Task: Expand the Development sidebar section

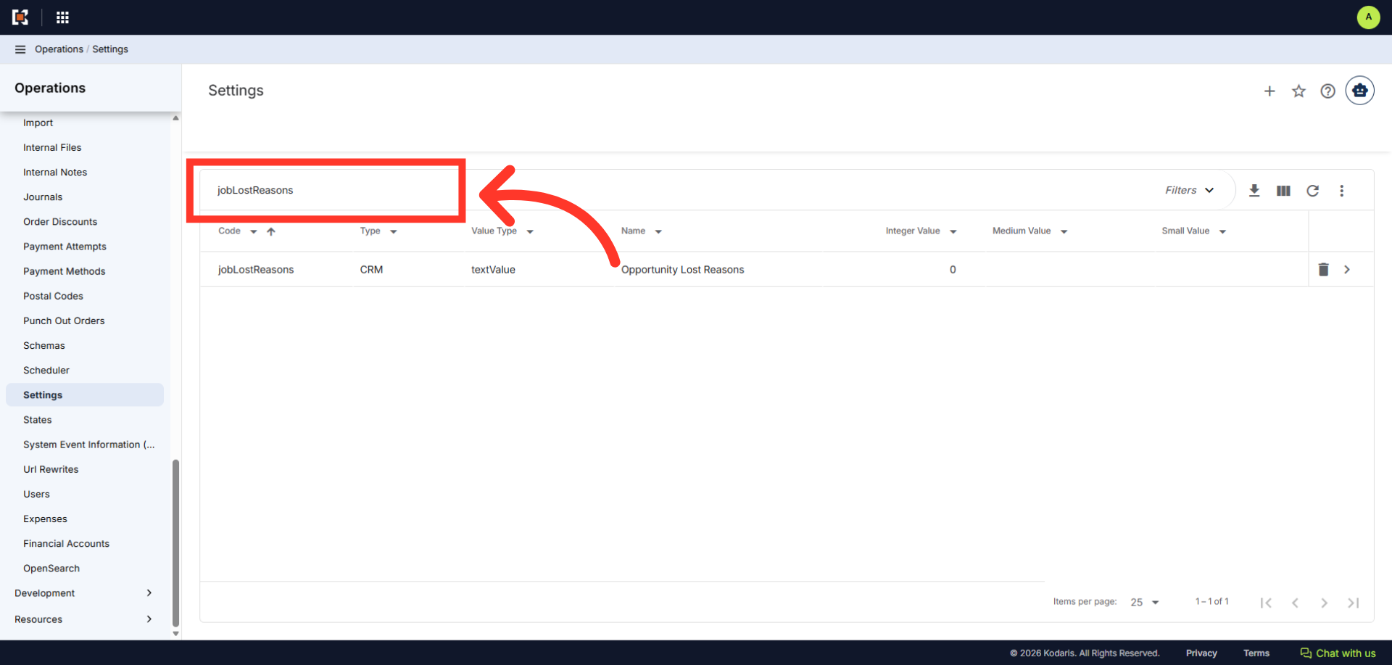Action: point(84,593)
